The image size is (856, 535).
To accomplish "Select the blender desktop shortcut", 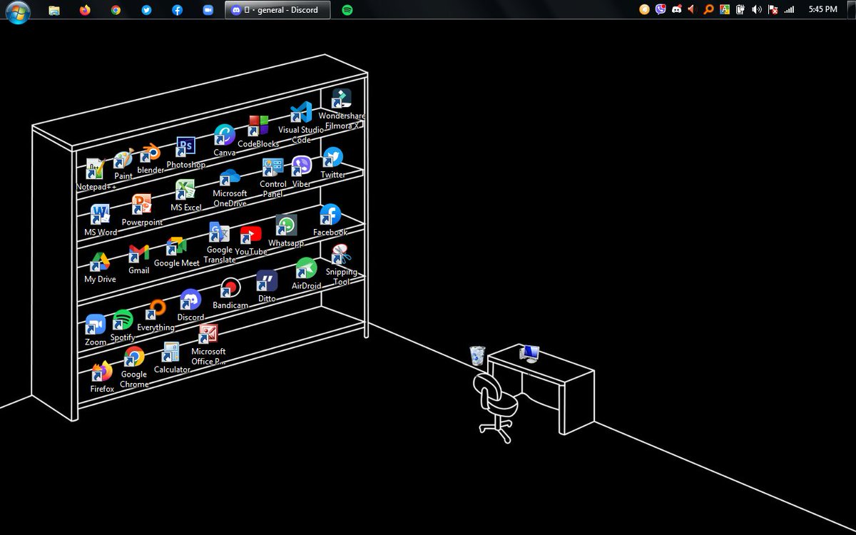I will pos(151,159).
